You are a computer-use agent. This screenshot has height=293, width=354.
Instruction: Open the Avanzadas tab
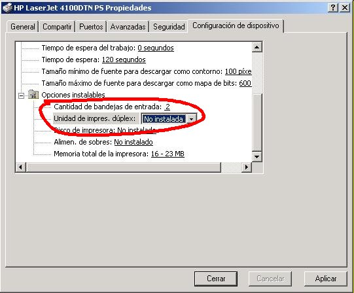128,27
